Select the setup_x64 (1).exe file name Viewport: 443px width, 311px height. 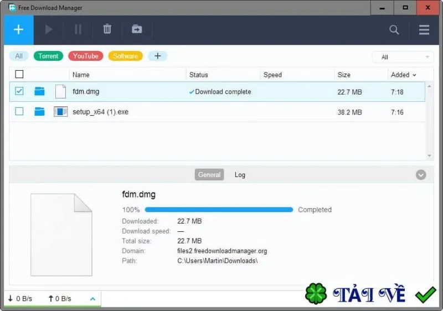pyautogui.click(x=101, y=112)
